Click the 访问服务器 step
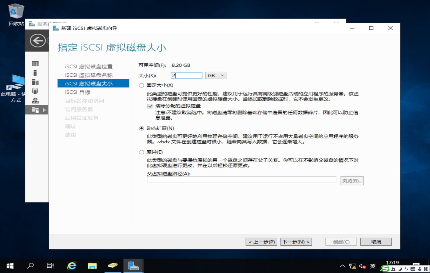Image resolution: width=430 pixels, height=273 pixels. click(x=79, y=109)
